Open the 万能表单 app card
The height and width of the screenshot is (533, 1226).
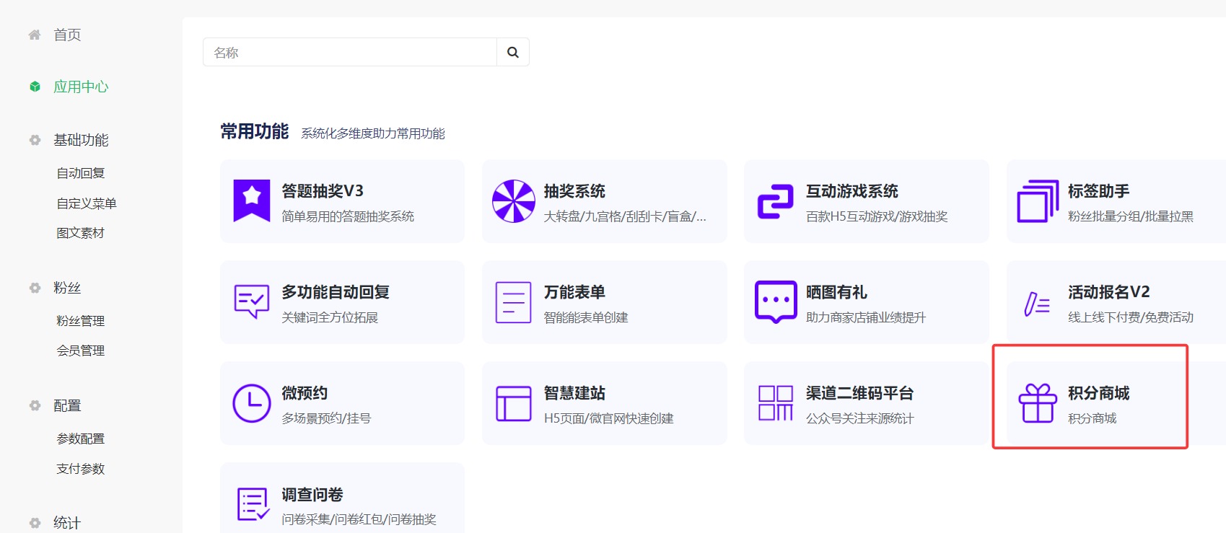[603, 302]
